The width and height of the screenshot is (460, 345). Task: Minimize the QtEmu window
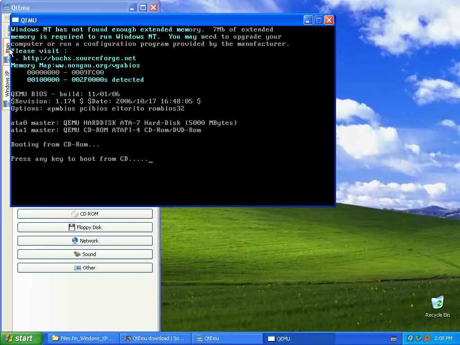tap(133, 7)
